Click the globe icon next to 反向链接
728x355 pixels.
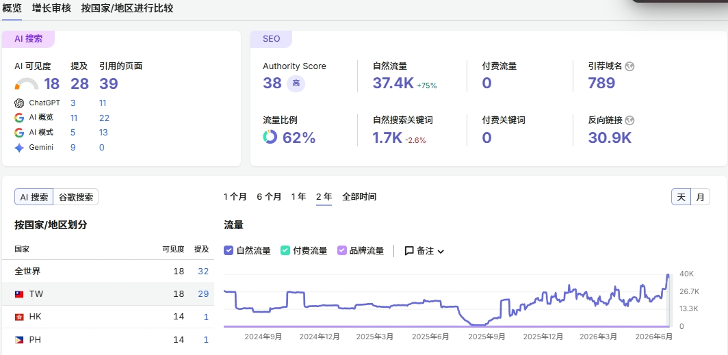629,120
